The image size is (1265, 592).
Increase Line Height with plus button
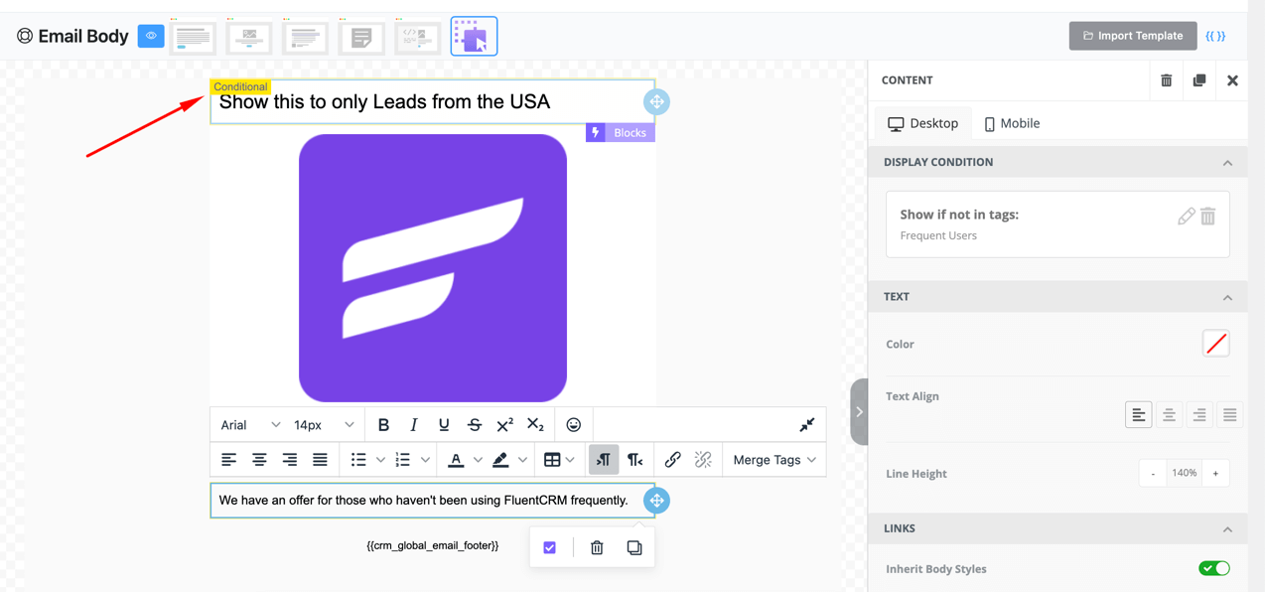coord(1215,474)
